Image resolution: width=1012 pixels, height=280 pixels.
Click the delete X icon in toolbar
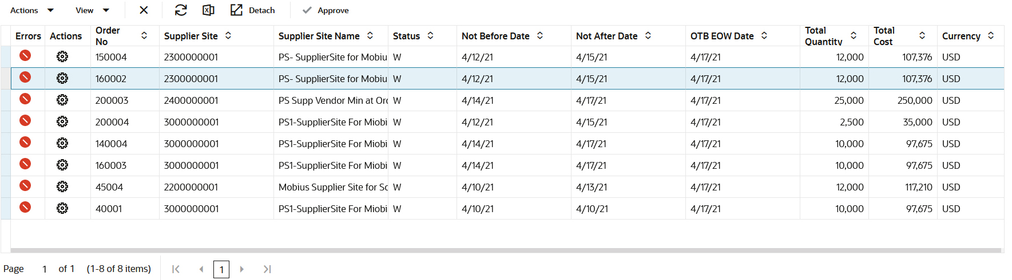point(144,10)
